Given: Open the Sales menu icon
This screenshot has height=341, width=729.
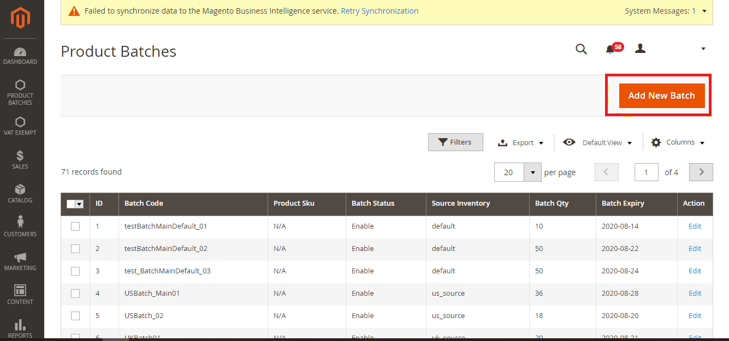Looking at the screenshot, I should tap(20, 159).
